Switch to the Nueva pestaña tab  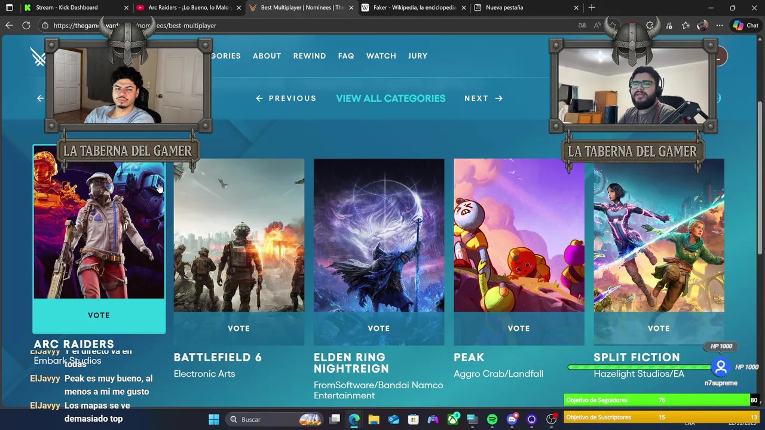point(526,8)
